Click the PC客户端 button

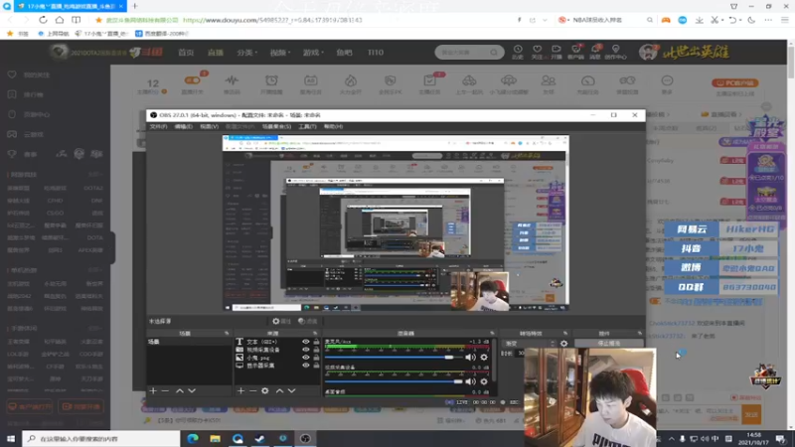[734, 82]
